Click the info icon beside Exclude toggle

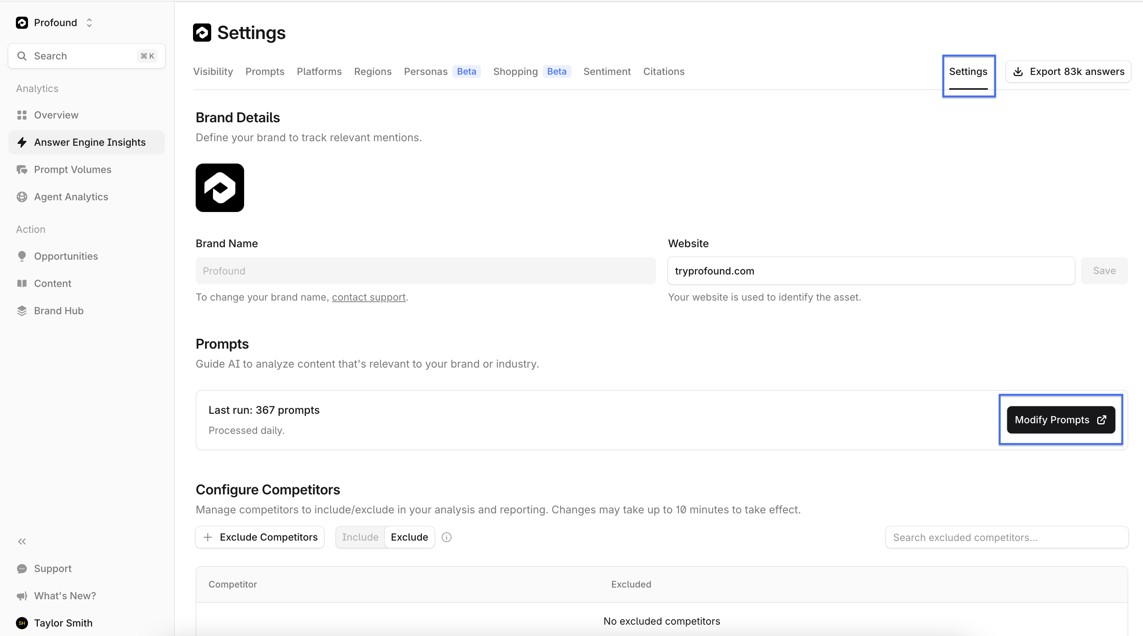(x=446, y=537)
